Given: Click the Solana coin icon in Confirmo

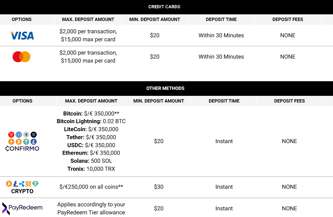Looking at the screenshot, I should click(34, 134).
